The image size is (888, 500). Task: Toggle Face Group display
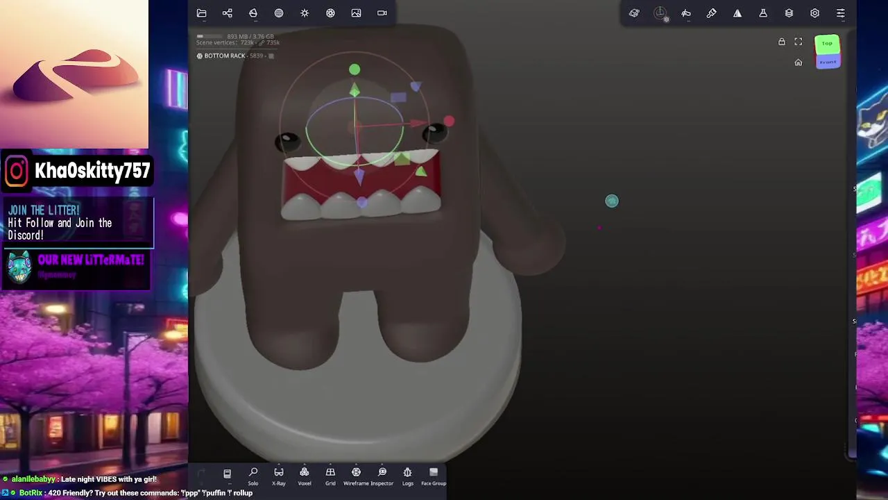coord(434,476)
